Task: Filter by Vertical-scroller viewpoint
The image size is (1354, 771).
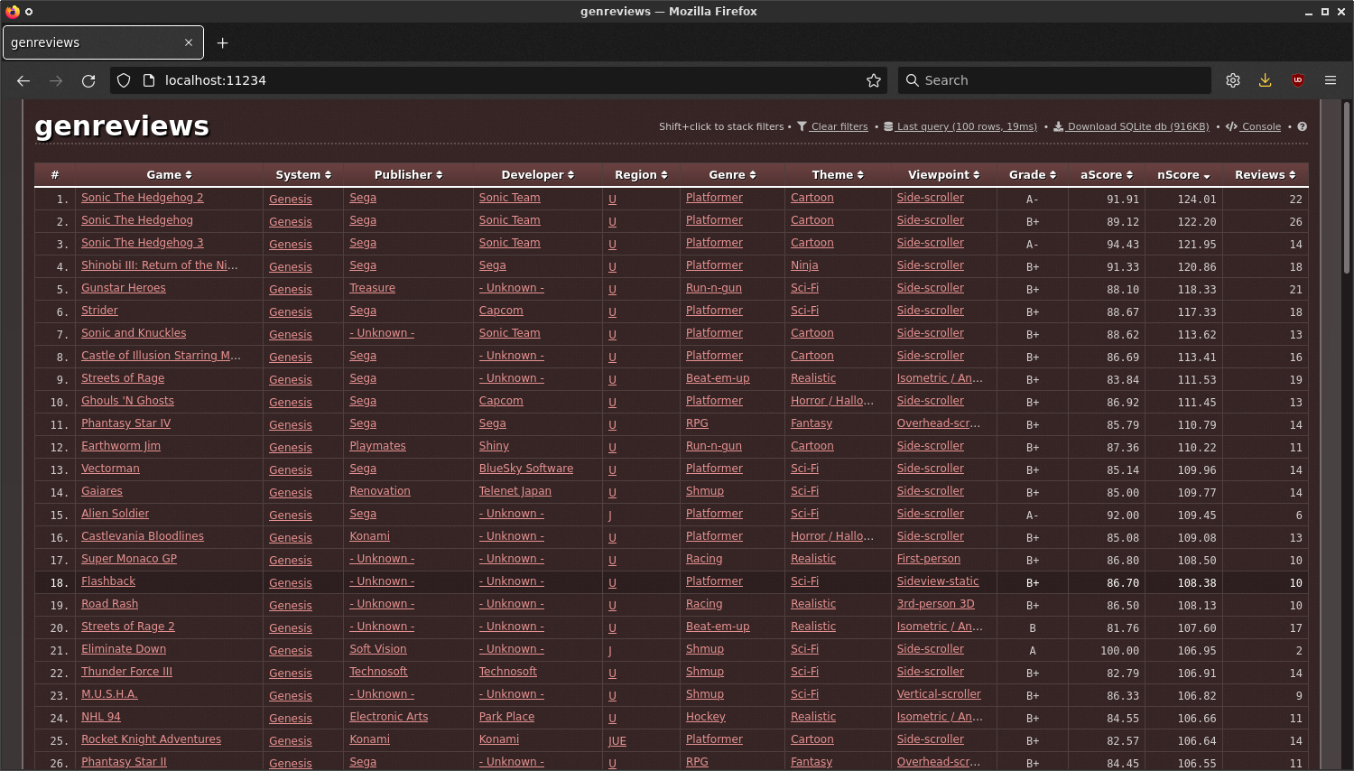Action: coord(939,694)
